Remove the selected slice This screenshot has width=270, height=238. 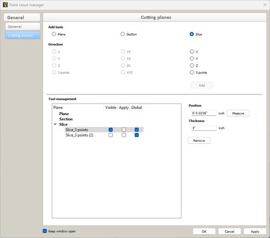(199, 140)
